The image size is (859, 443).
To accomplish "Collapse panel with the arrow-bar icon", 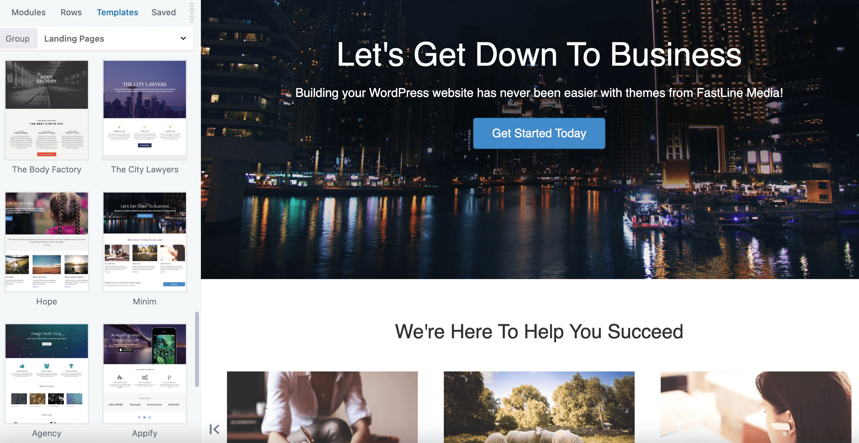I will (x=214, y=429).
